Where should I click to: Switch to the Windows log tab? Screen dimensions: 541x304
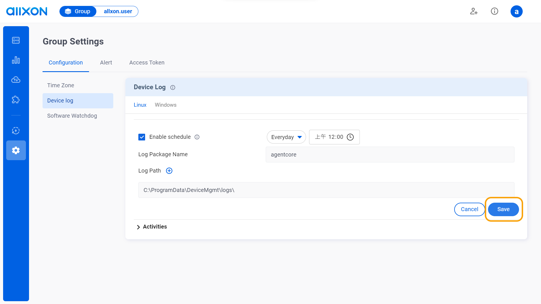pyautogui.click(x=165, y=105)
